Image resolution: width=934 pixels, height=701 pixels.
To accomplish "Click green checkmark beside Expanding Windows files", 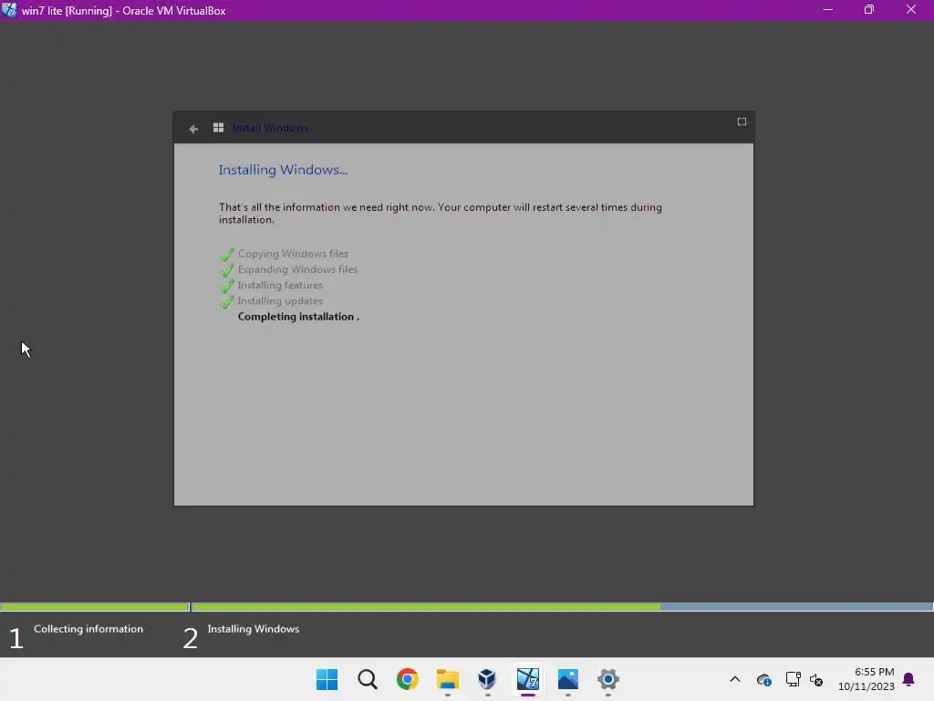I will 227,270.
